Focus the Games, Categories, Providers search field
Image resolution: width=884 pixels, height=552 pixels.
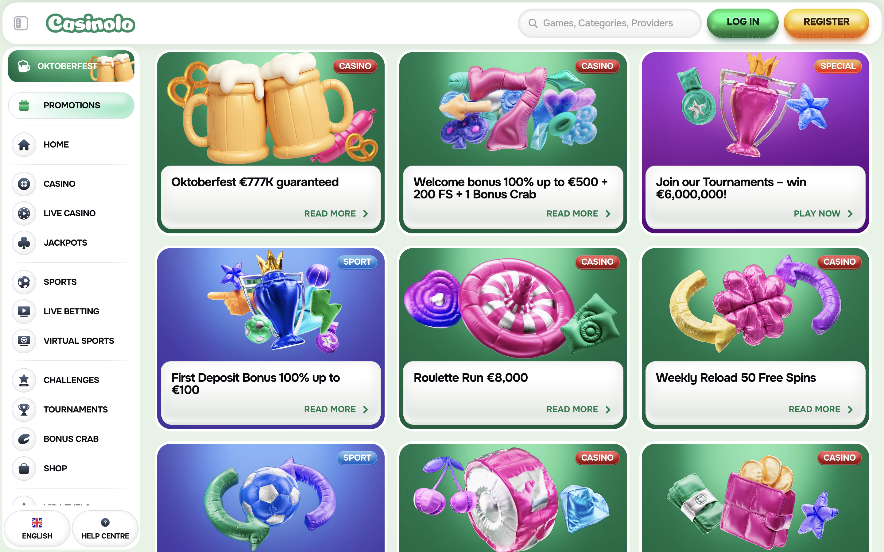[x=610, y=23]
